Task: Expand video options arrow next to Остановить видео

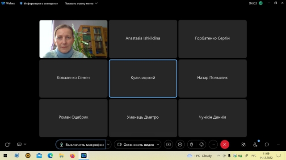Action: [x=158, y=144]
